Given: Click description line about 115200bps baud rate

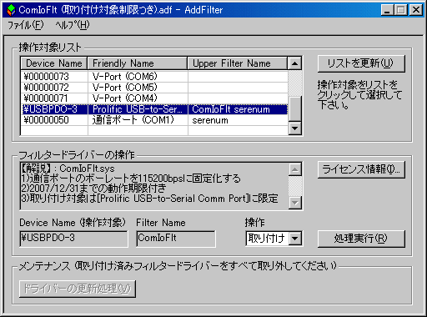Looking at the screenshot, I should [x=131, y=179].
